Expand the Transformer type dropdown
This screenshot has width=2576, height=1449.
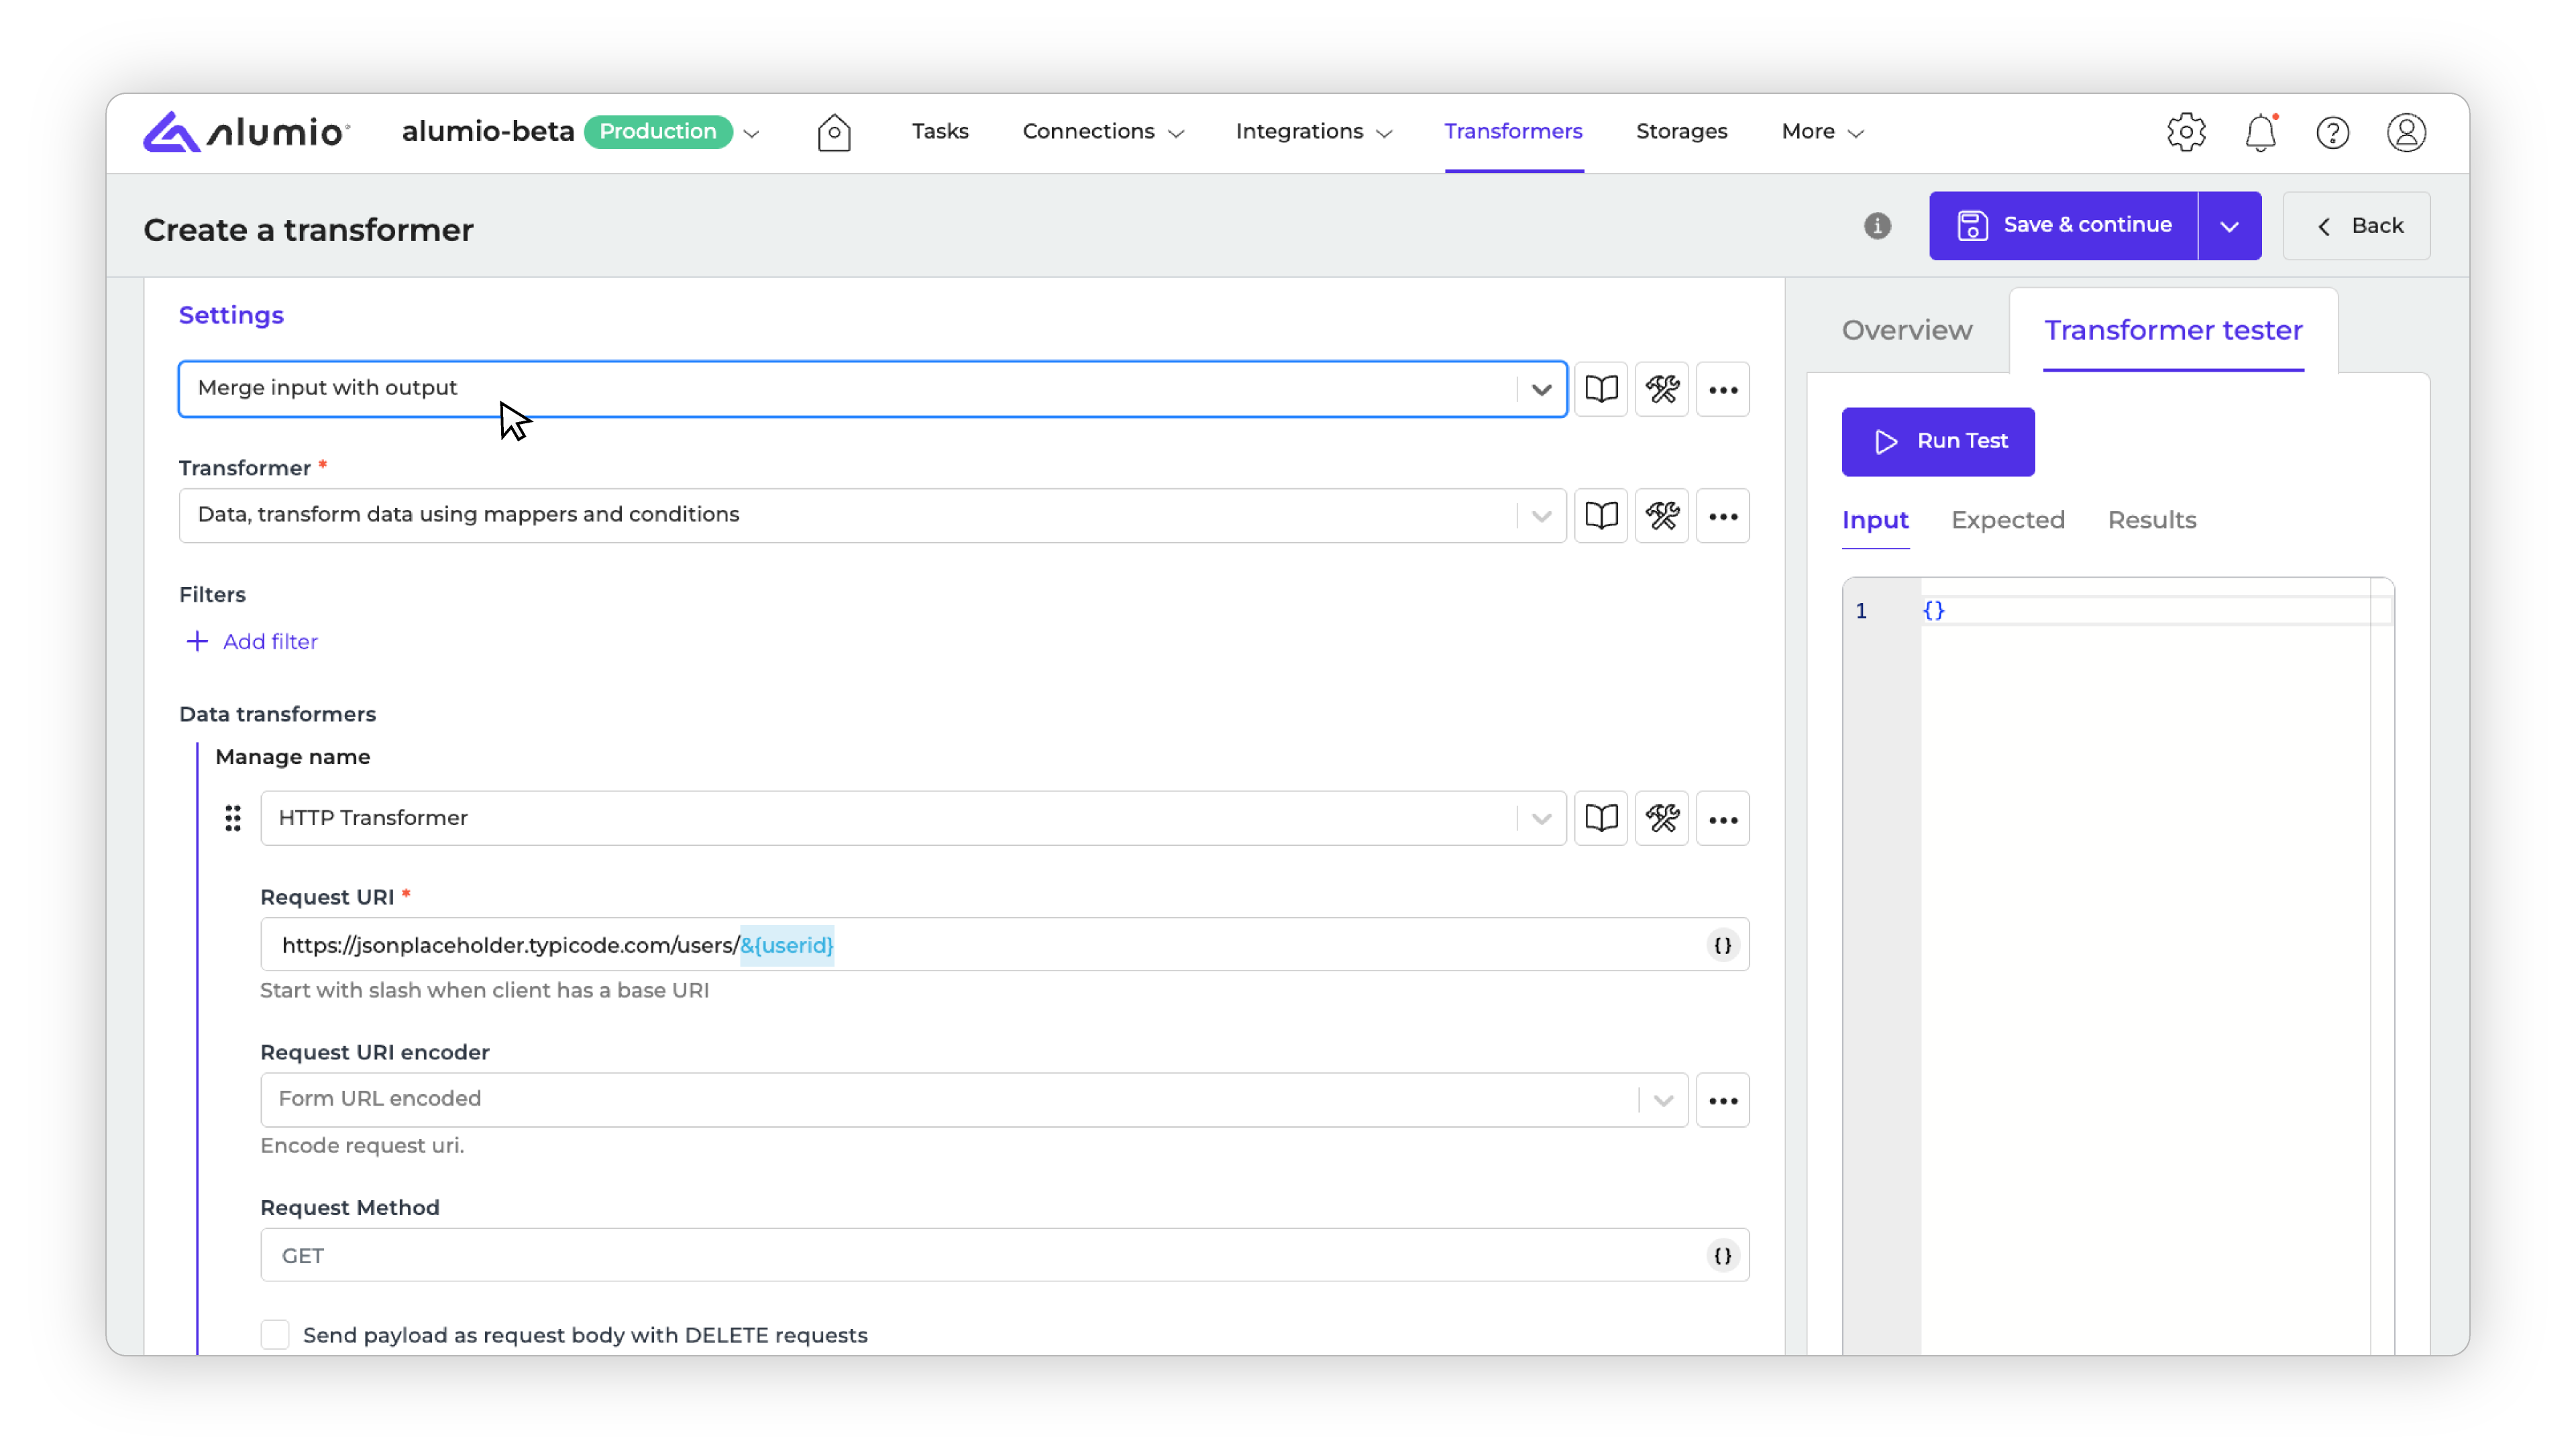(1541, 516)
